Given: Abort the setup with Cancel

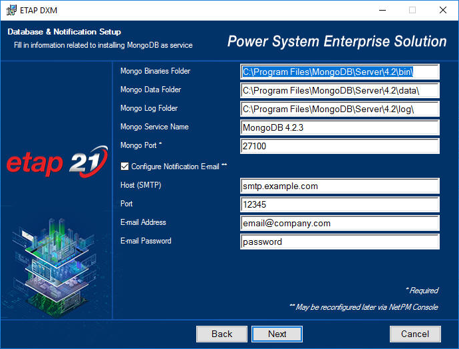Looking at the screenshot, I should (415, 334).
